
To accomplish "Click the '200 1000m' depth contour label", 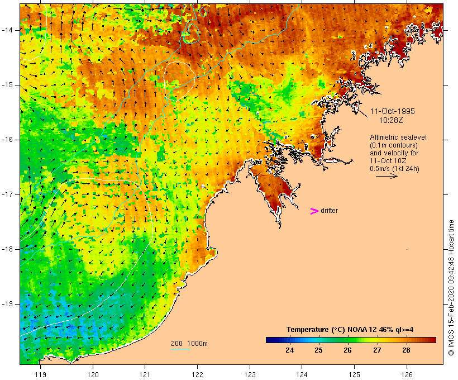I will point(189,344).
